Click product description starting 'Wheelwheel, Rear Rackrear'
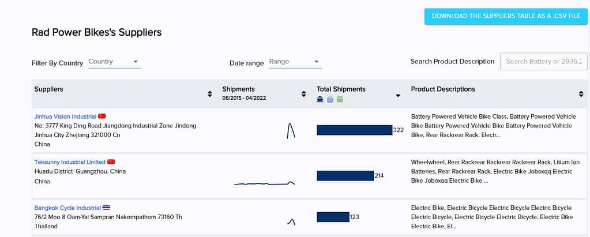Image resolution: width=590 pixels, height=237 pixels. [x=496, y=171]
